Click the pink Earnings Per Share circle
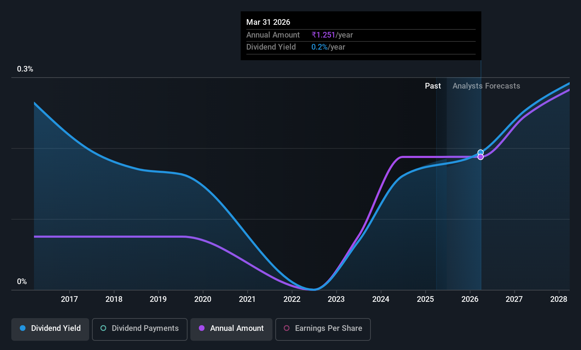This screenshot has width=581, height=350. [287, 328]
